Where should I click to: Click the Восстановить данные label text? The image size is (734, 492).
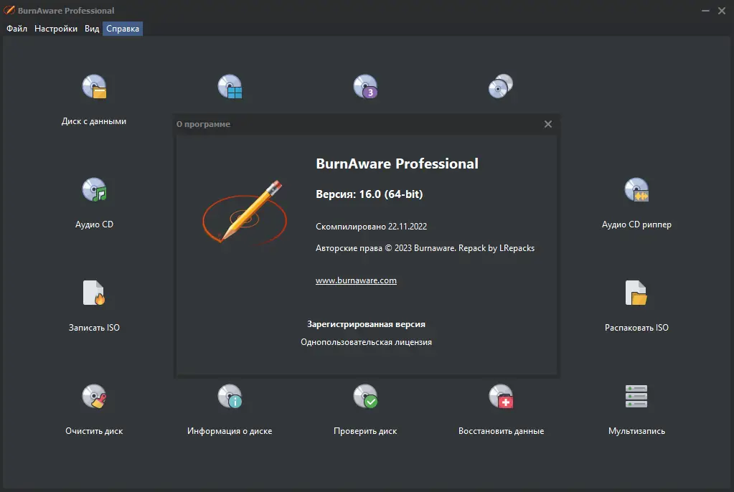tap(501, 430)
